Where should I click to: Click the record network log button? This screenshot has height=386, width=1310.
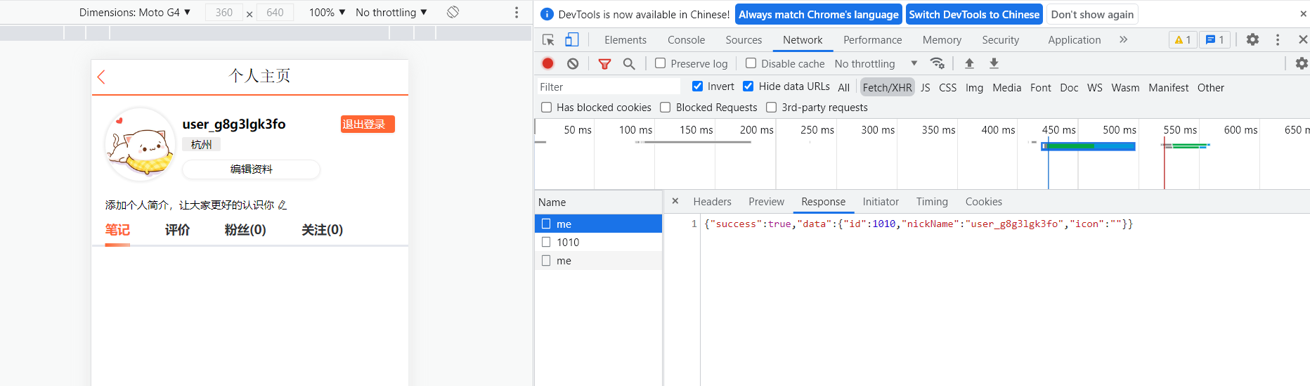(x=547, y=63)
